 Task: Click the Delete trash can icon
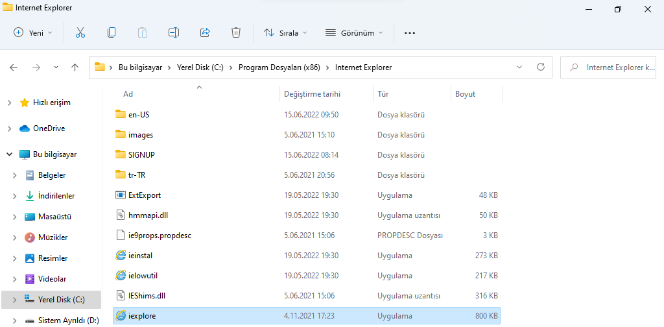click(x=236, y=32)
